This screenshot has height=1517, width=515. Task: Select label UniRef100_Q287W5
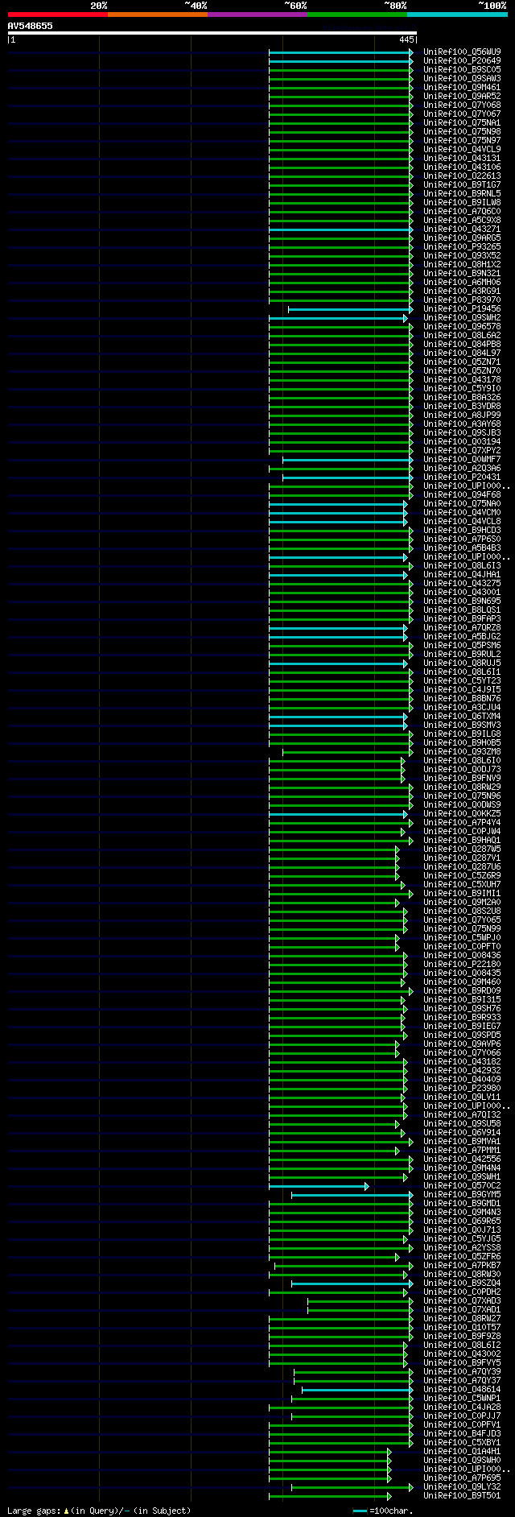(462, 849)
